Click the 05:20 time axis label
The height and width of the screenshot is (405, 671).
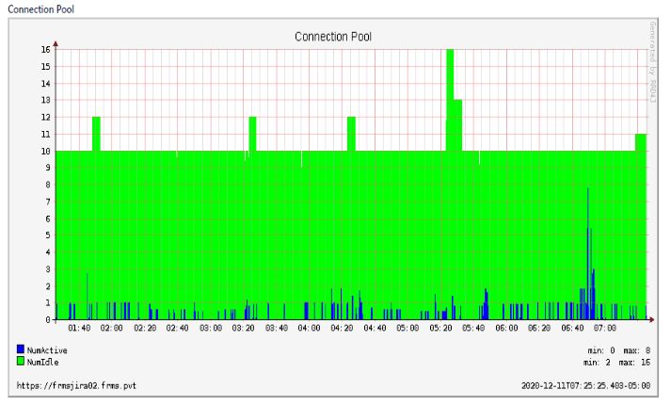coord(440,328)
